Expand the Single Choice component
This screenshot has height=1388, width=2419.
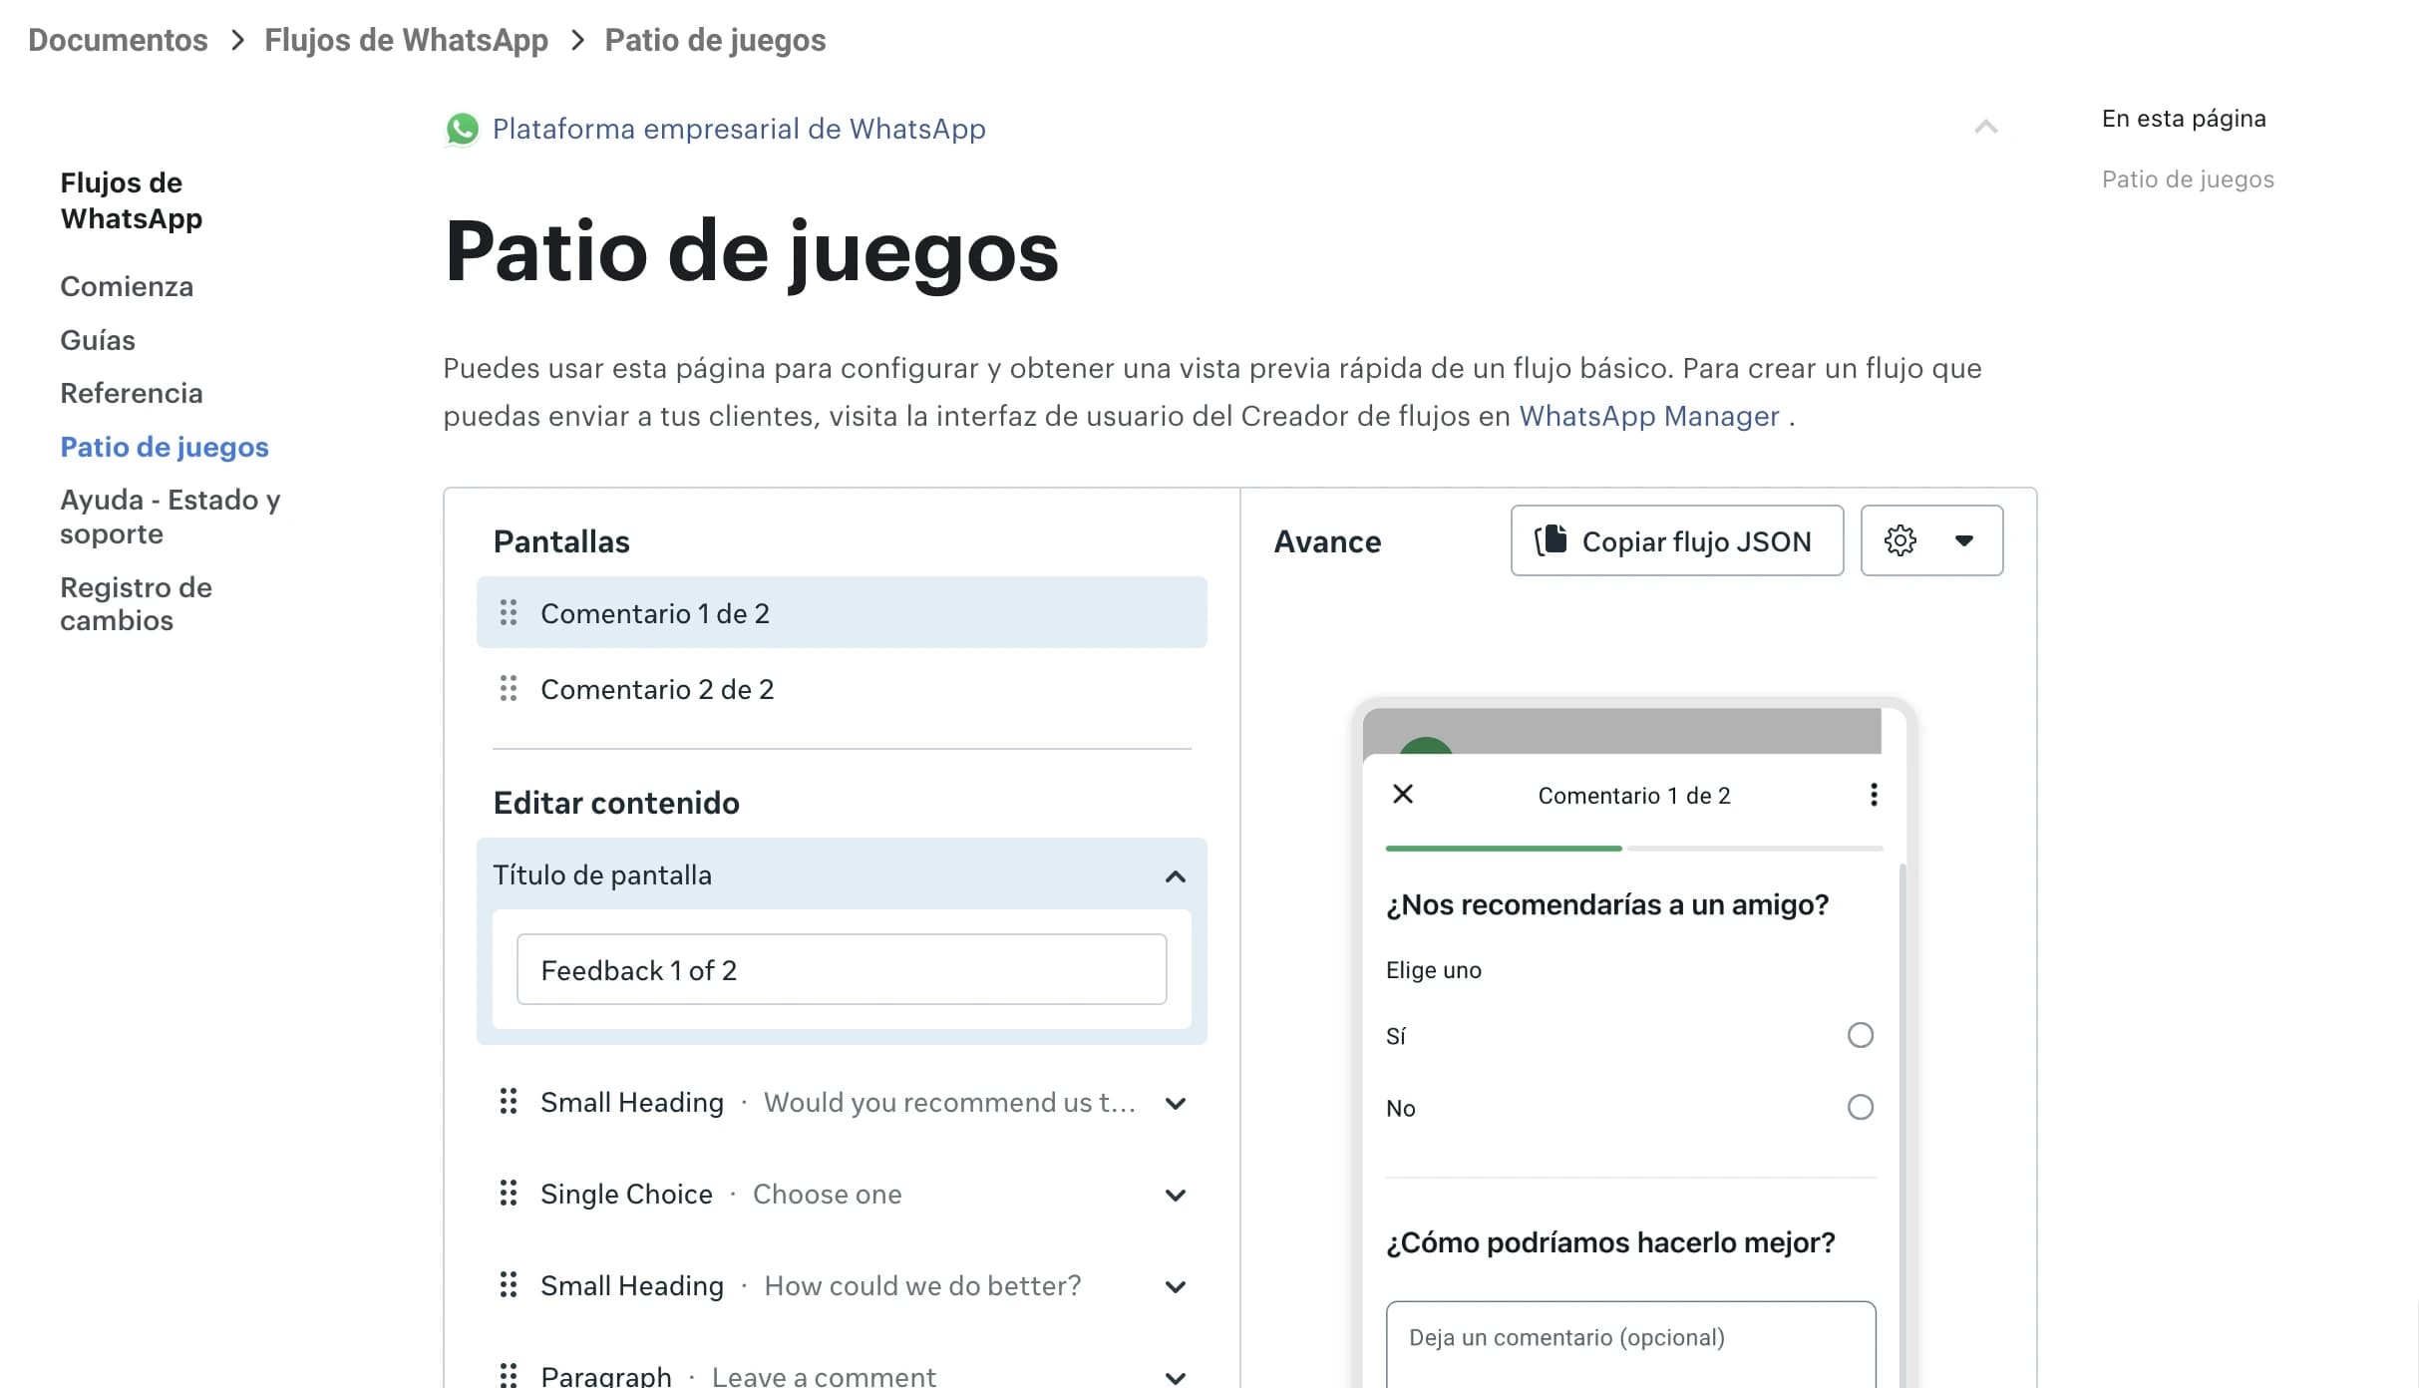(1176, 1195)
